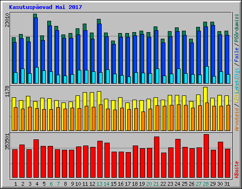Screen dimensions: 242x189
Task: Click day label 31 on the axis
Action: click(x=227, y=184)
